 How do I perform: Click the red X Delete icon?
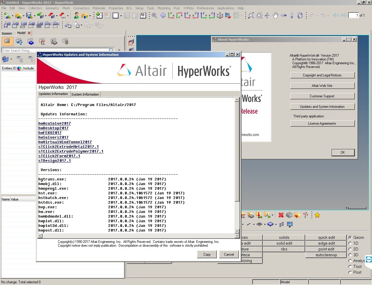click(281, 215)
